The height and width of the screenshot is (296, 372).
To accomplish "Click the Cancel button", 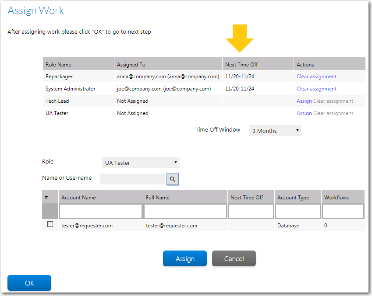I will click(234, 258).
